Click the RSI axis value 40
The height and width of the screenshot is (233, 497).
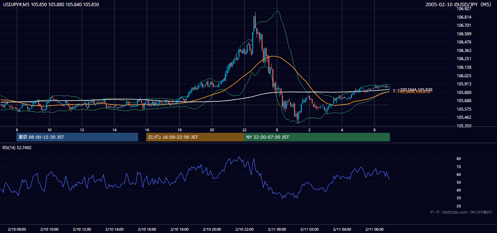[458, 190]
